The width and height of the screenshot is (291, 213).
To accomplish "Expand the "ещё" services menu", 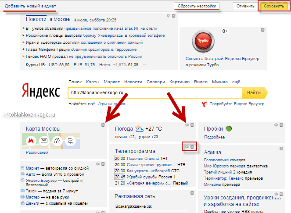I will coord(237,82).
